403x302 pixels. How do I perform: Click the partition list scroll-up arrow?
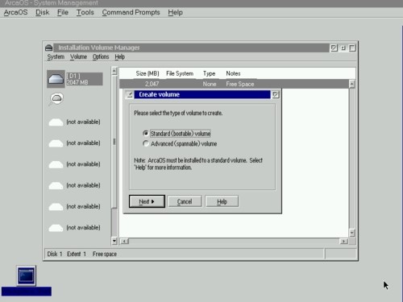click(x=352, y=85)
